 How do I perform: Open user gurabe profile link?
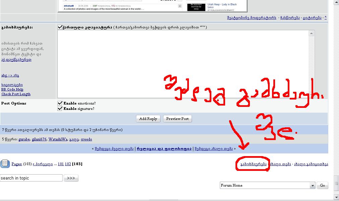point(24,139)
